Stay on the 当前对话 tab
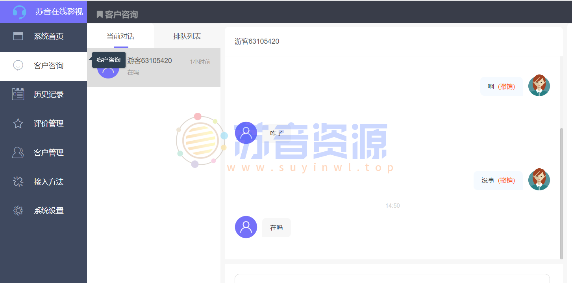 pyautogui.click(x=120, y=35)
